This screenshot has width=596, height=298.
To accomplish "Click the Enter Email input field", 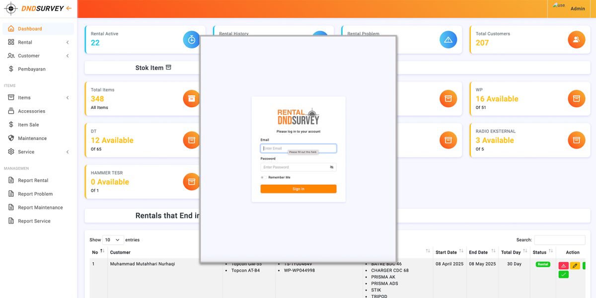I will click(x=298, y=149).
